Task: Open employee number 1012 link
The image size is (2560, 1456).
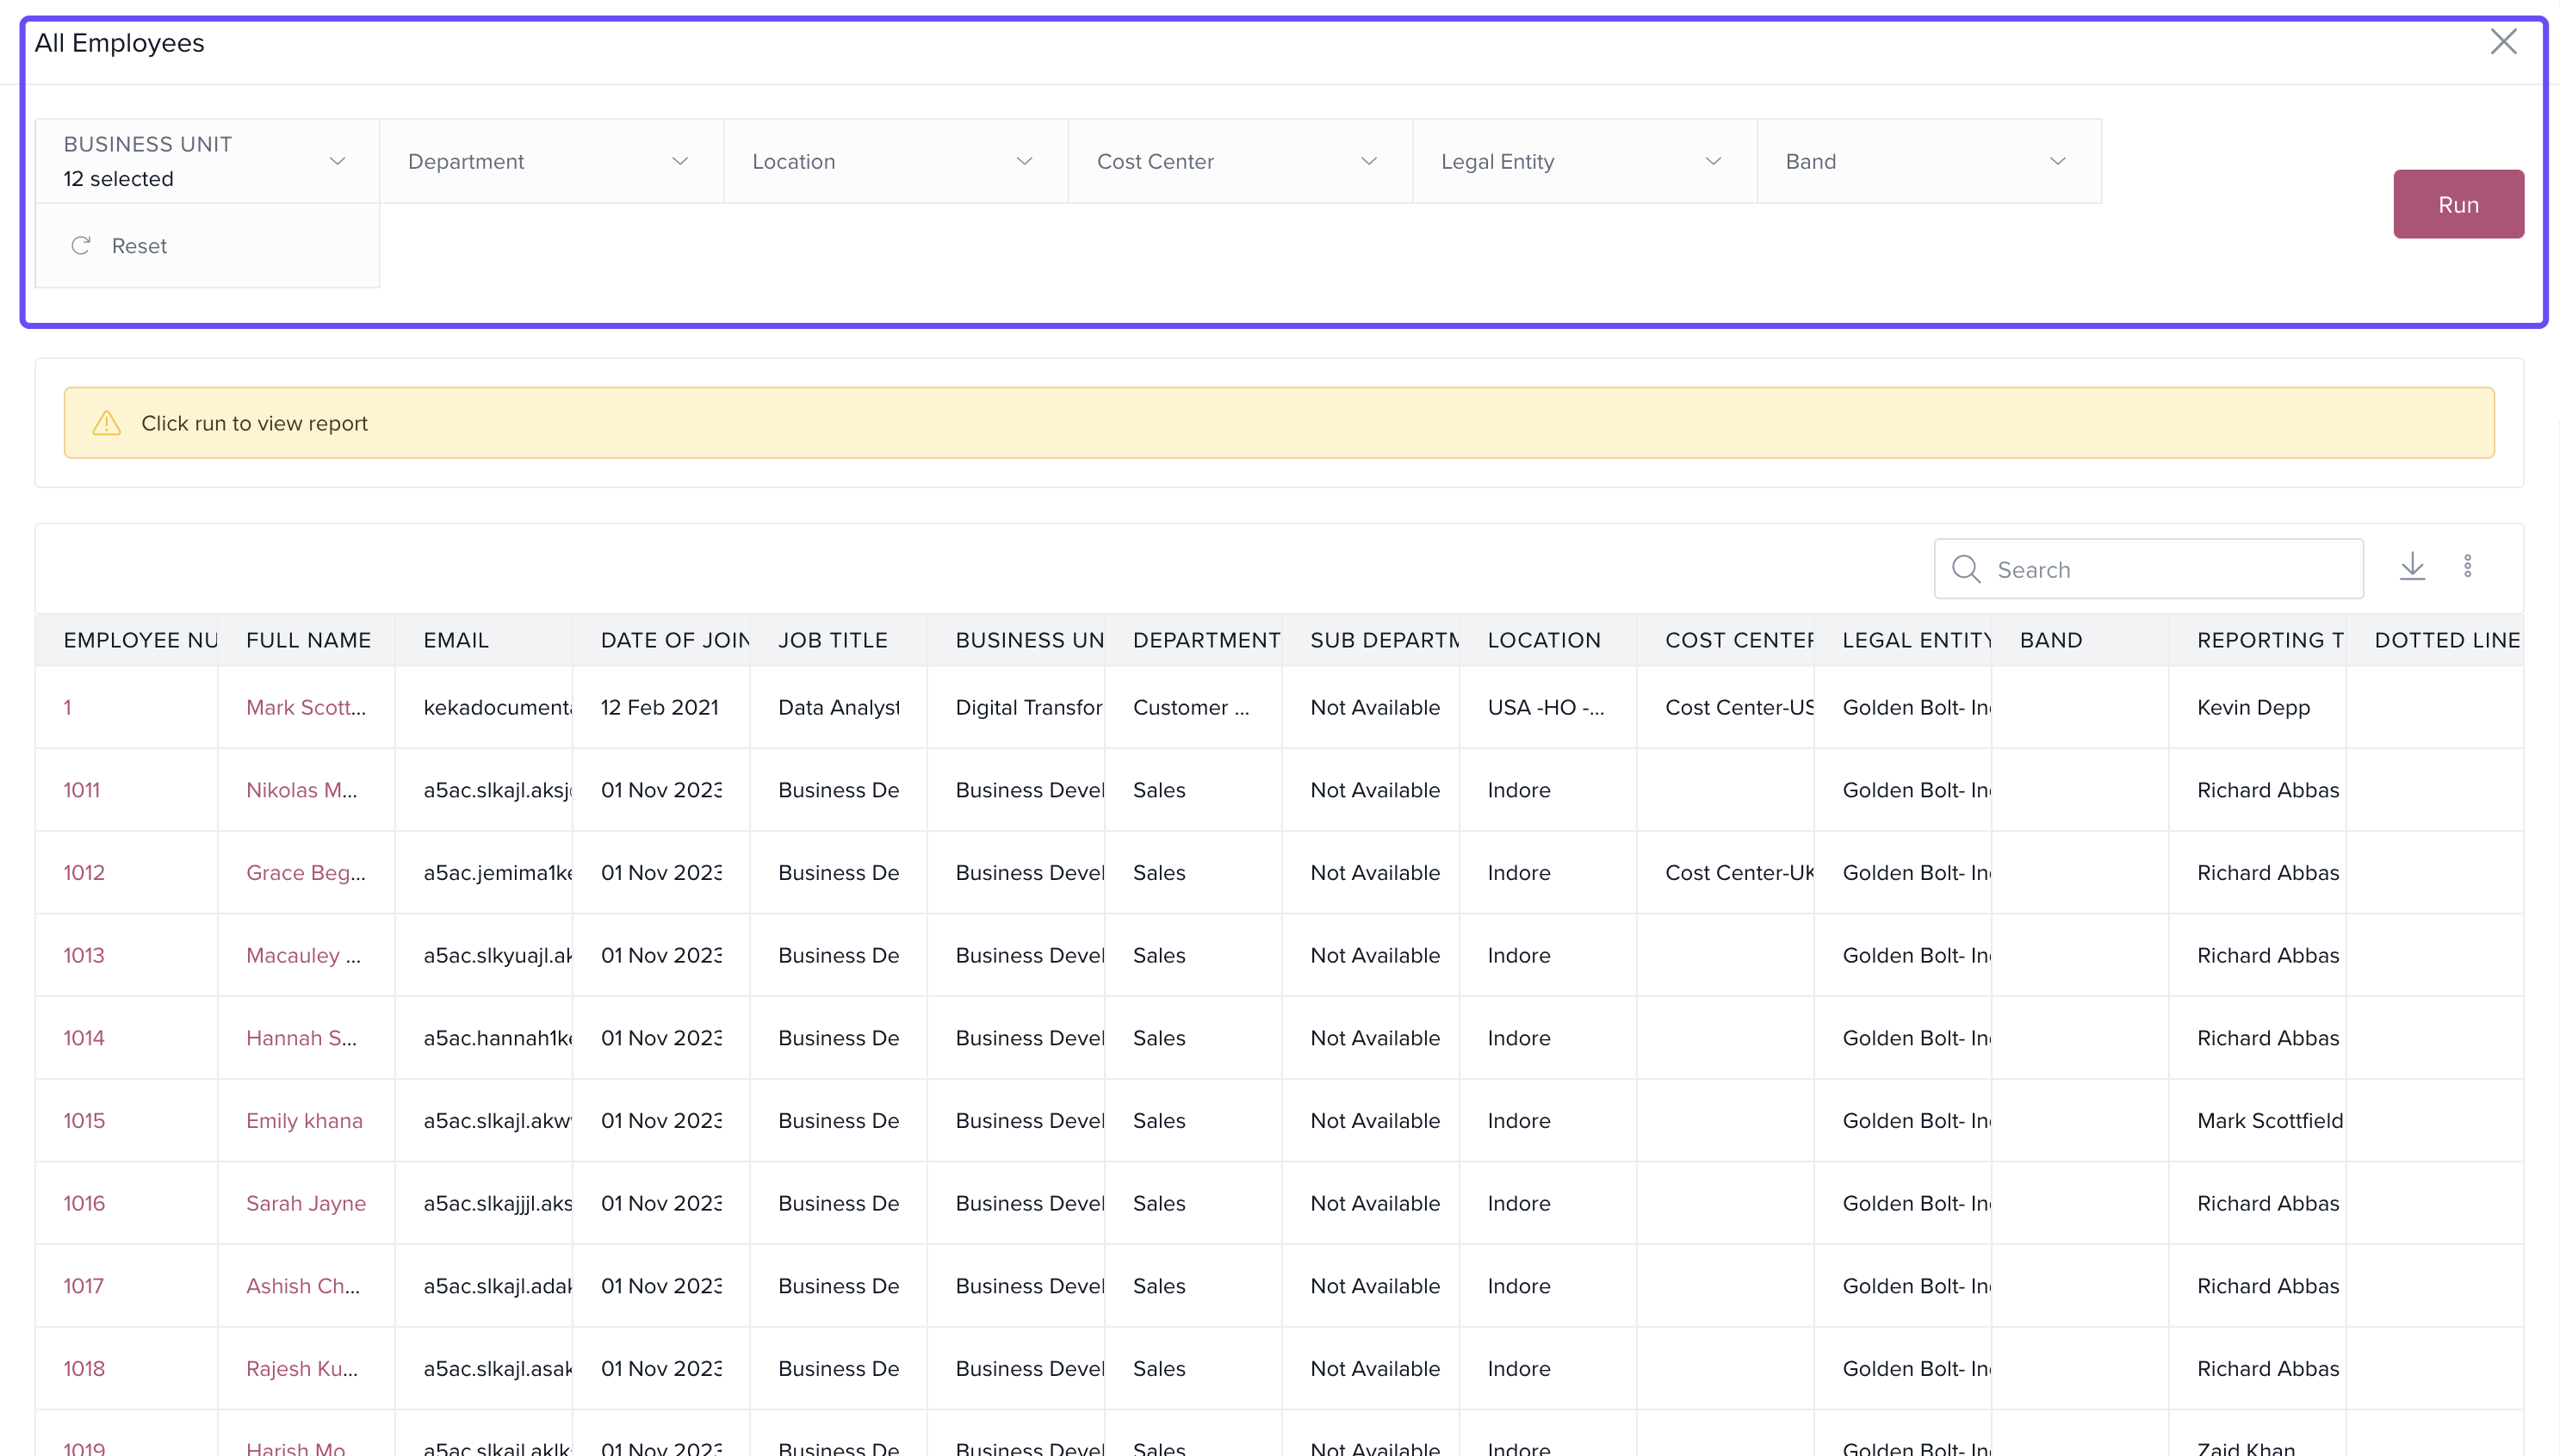Action: click(x=83, y=872)
